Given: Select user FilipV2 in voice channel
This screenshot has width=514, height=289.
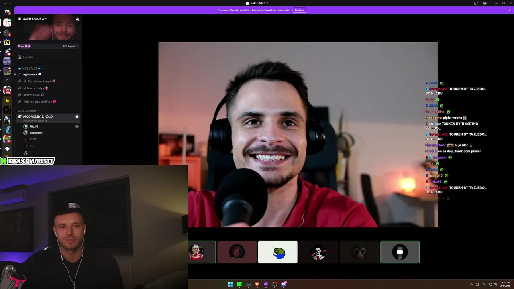Looking at the screenshot, I should pos(34,126).
